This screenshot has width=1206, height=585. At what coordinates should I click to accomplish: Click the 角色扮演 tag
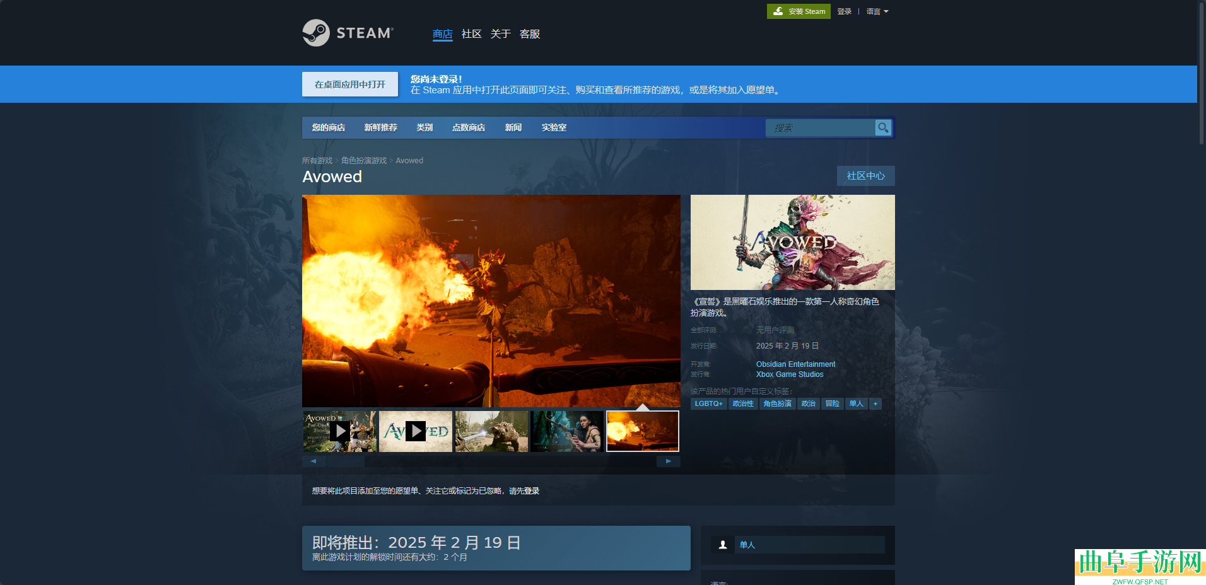[778, 403]
